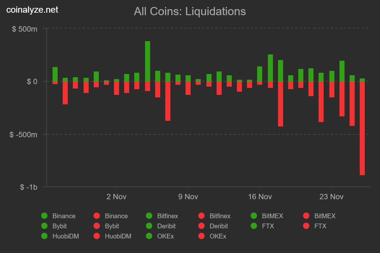
Task: Click the red BitMEX legend dot
Action: point(306,216)
